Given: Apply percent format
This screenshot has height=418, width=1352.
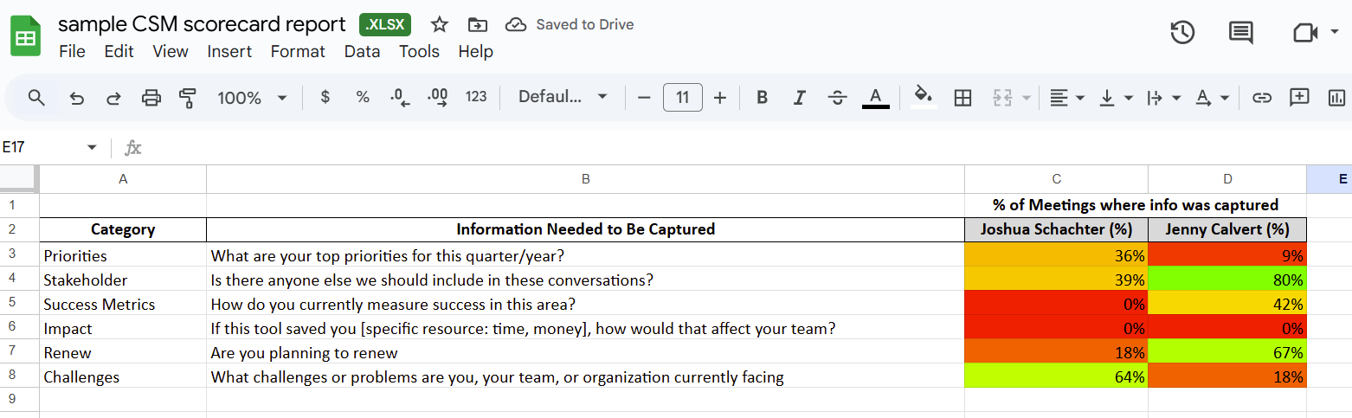Looking at the screenshot, I should pos(363,97).
